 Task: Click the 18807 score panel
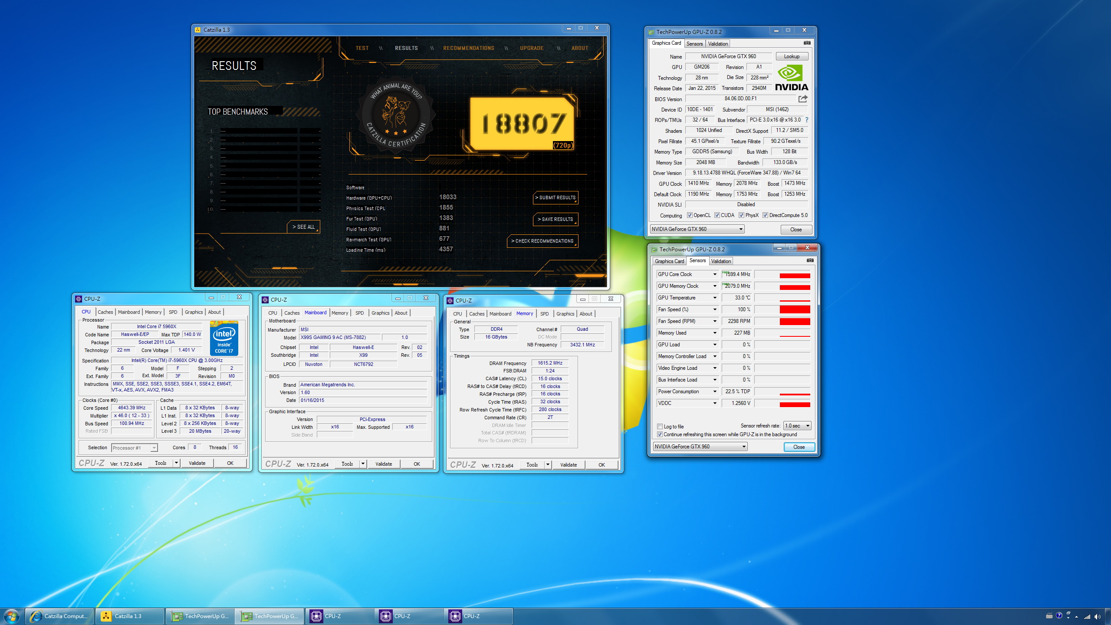point(523,124)
